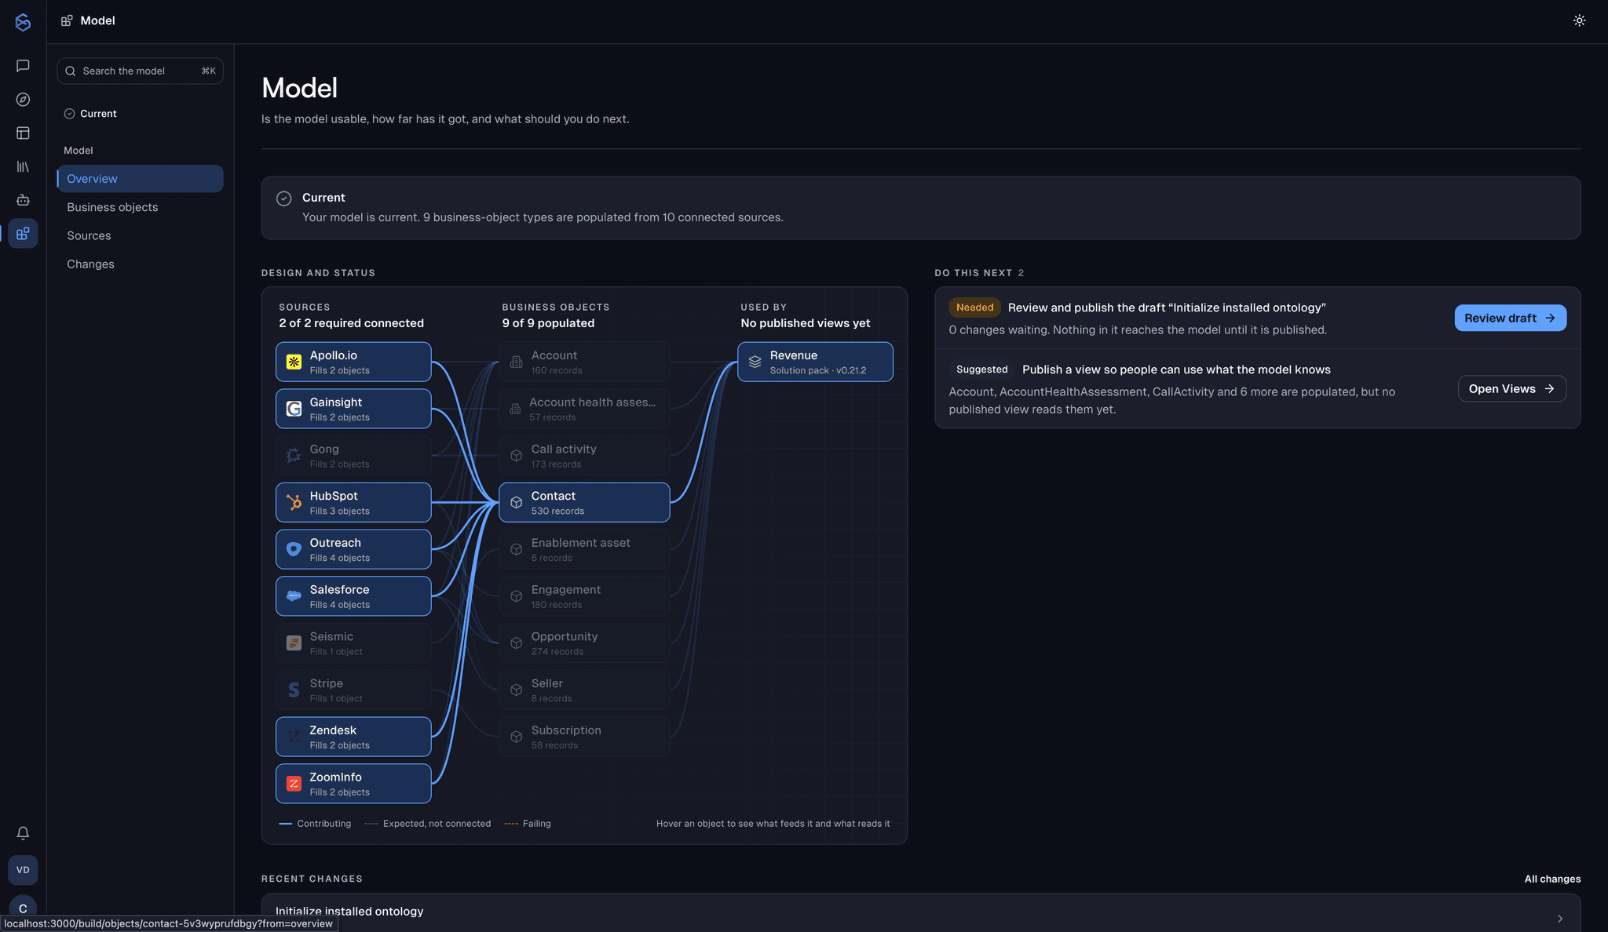Viewport: 1608px width, 932px height.
Task: Click the Contact object cube icon
Action: click(x=516, y=502)
